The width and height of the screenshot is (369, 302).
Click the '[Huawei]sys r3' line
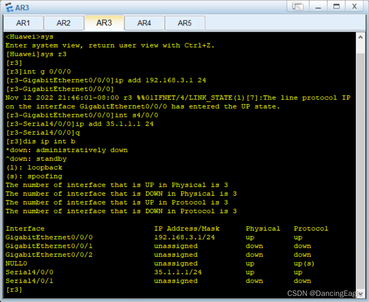click(36, 54)
